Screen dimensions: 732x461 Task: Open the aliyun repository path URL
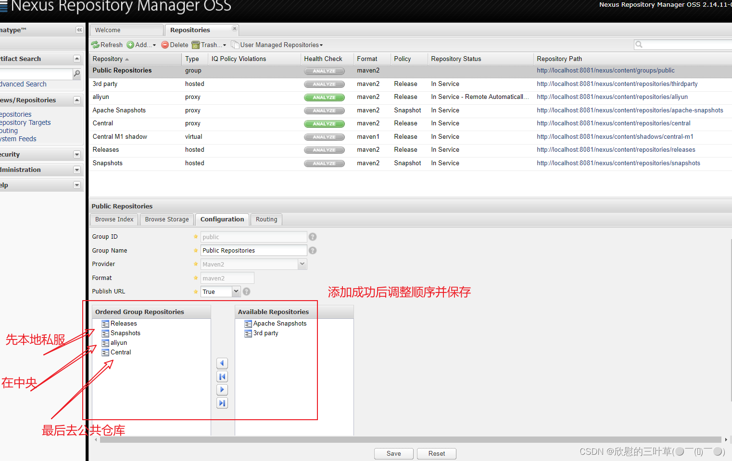coord(612,97)
